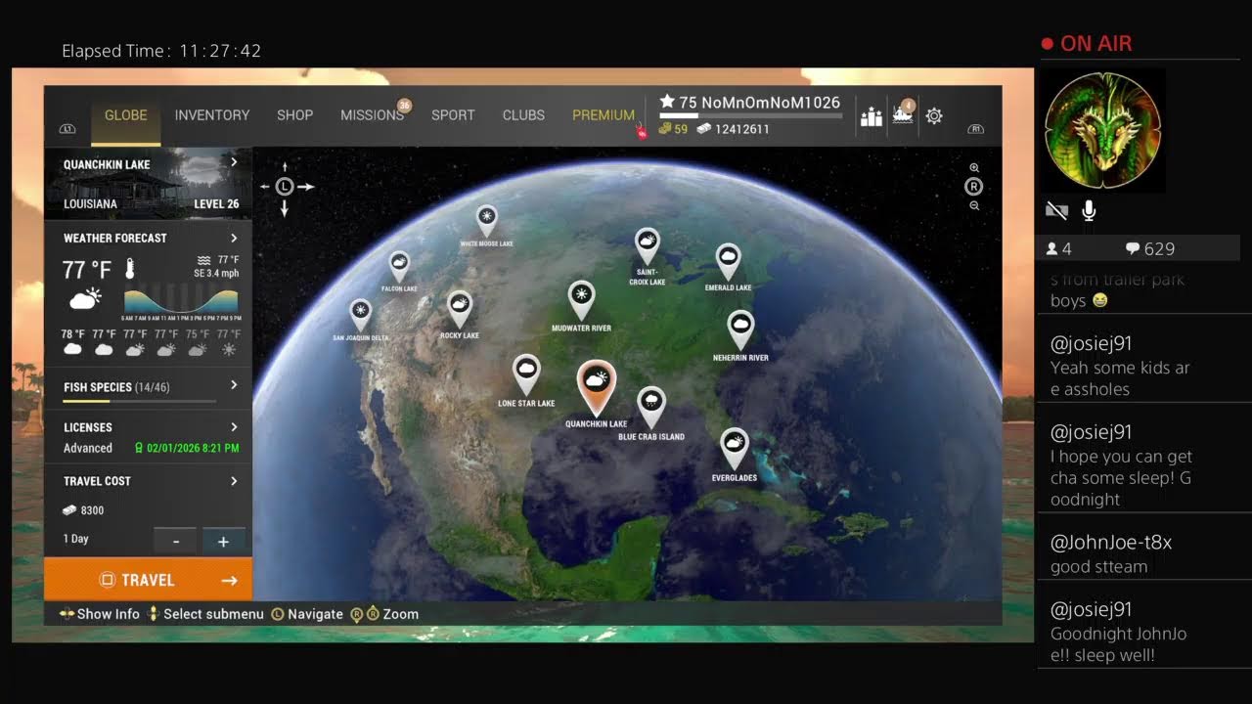Click the zoom-in magnifier icon
This screenshot has width=1252, height=704.
974,168
